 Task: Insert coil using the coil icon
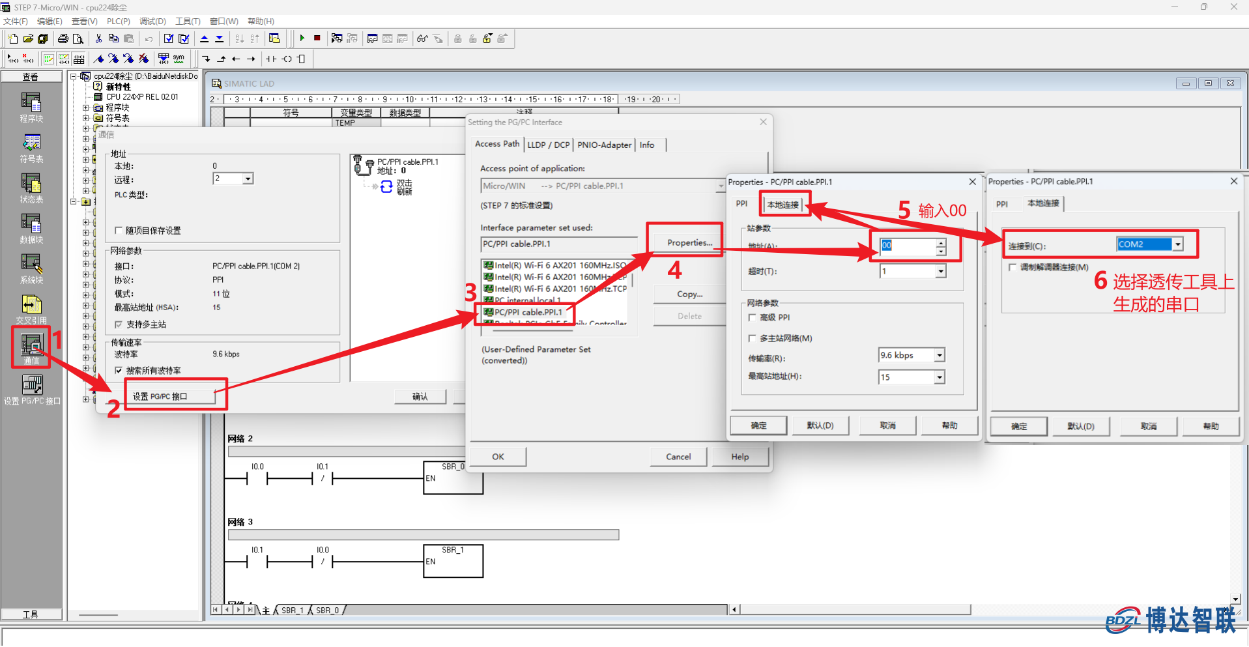tap(287, 59)
